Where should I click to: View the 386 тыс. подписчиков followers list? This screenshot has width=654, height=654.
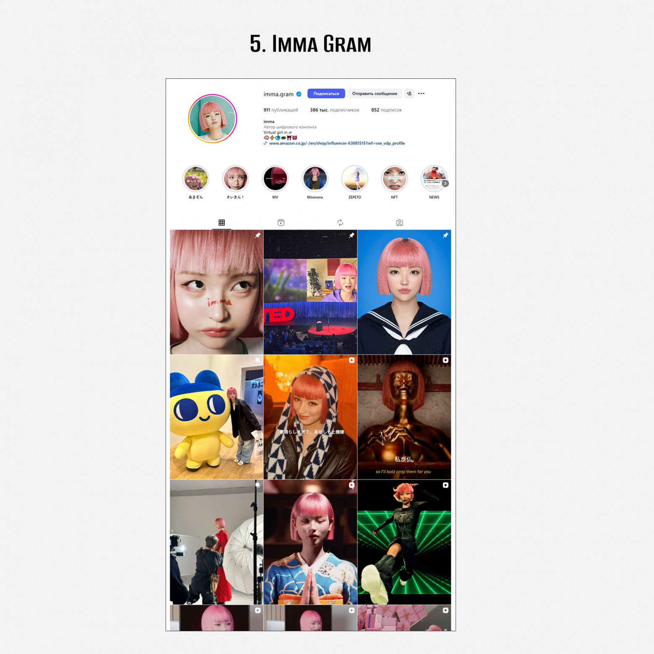pyautogui.click(x=335, y=110)
